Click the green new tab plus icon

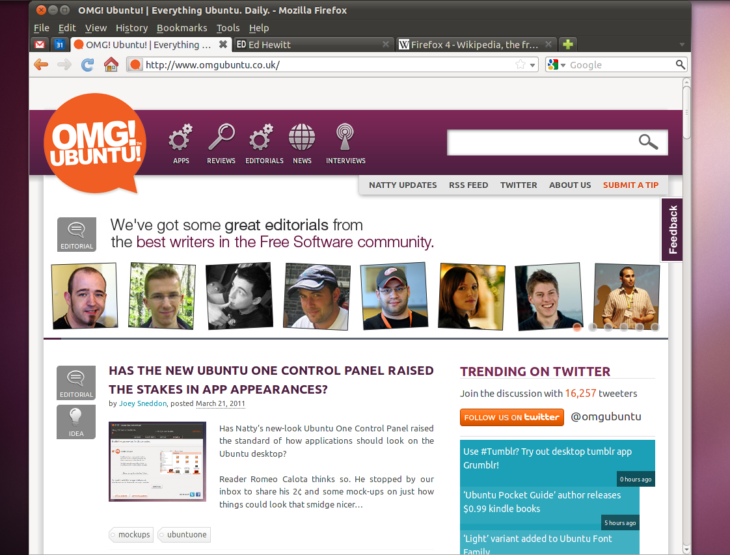pos(568,45)
